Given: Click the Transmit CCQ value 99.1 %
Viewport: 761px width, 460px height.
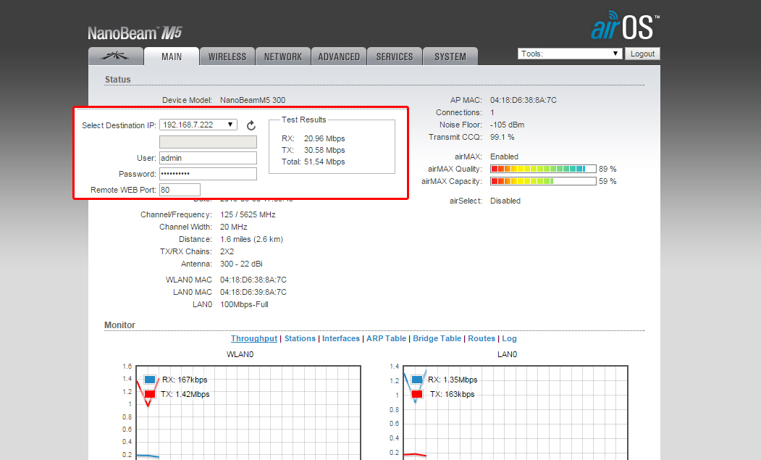Looking at the screenshot, I should click(x=503, y=137).
